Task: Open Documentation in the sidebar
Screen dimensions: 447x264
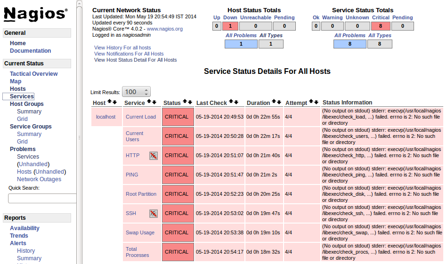Action: pyautogui.click(x=31, y=51)
